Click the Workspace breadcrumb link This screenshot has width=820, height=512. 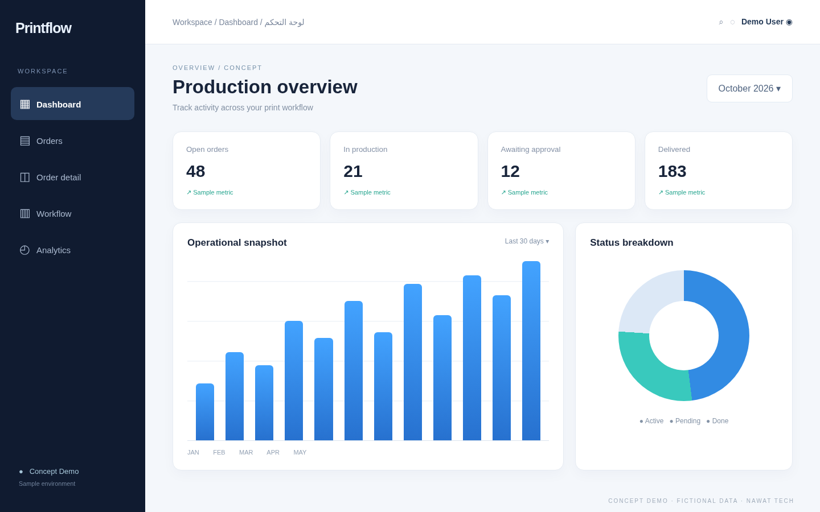click(x=192, y=22)
